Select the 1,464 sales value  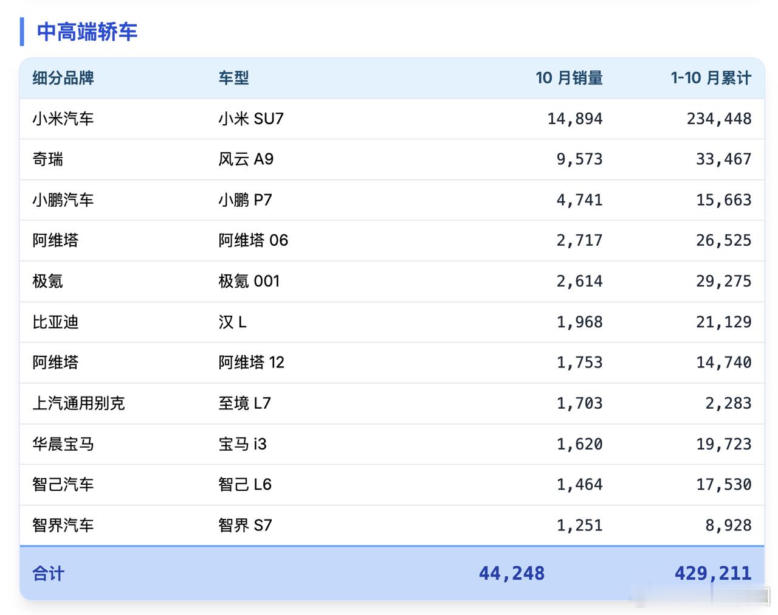[580, 484]
